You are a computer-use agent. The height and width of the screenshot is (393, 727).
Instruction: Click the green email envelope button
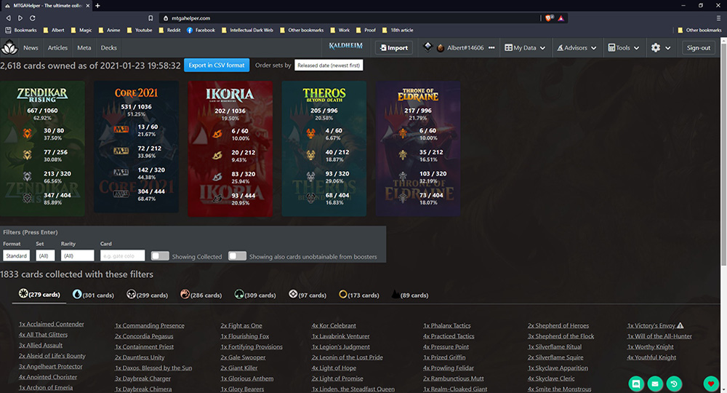pyautogui.click(x=655, y=384)
